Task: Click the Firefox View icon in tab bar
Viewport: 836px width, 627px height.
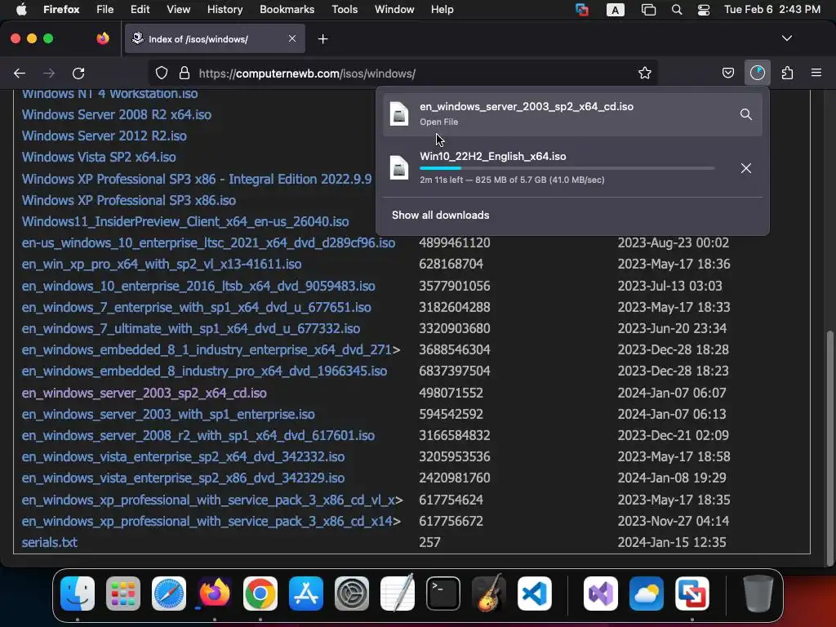Action: 103,38
